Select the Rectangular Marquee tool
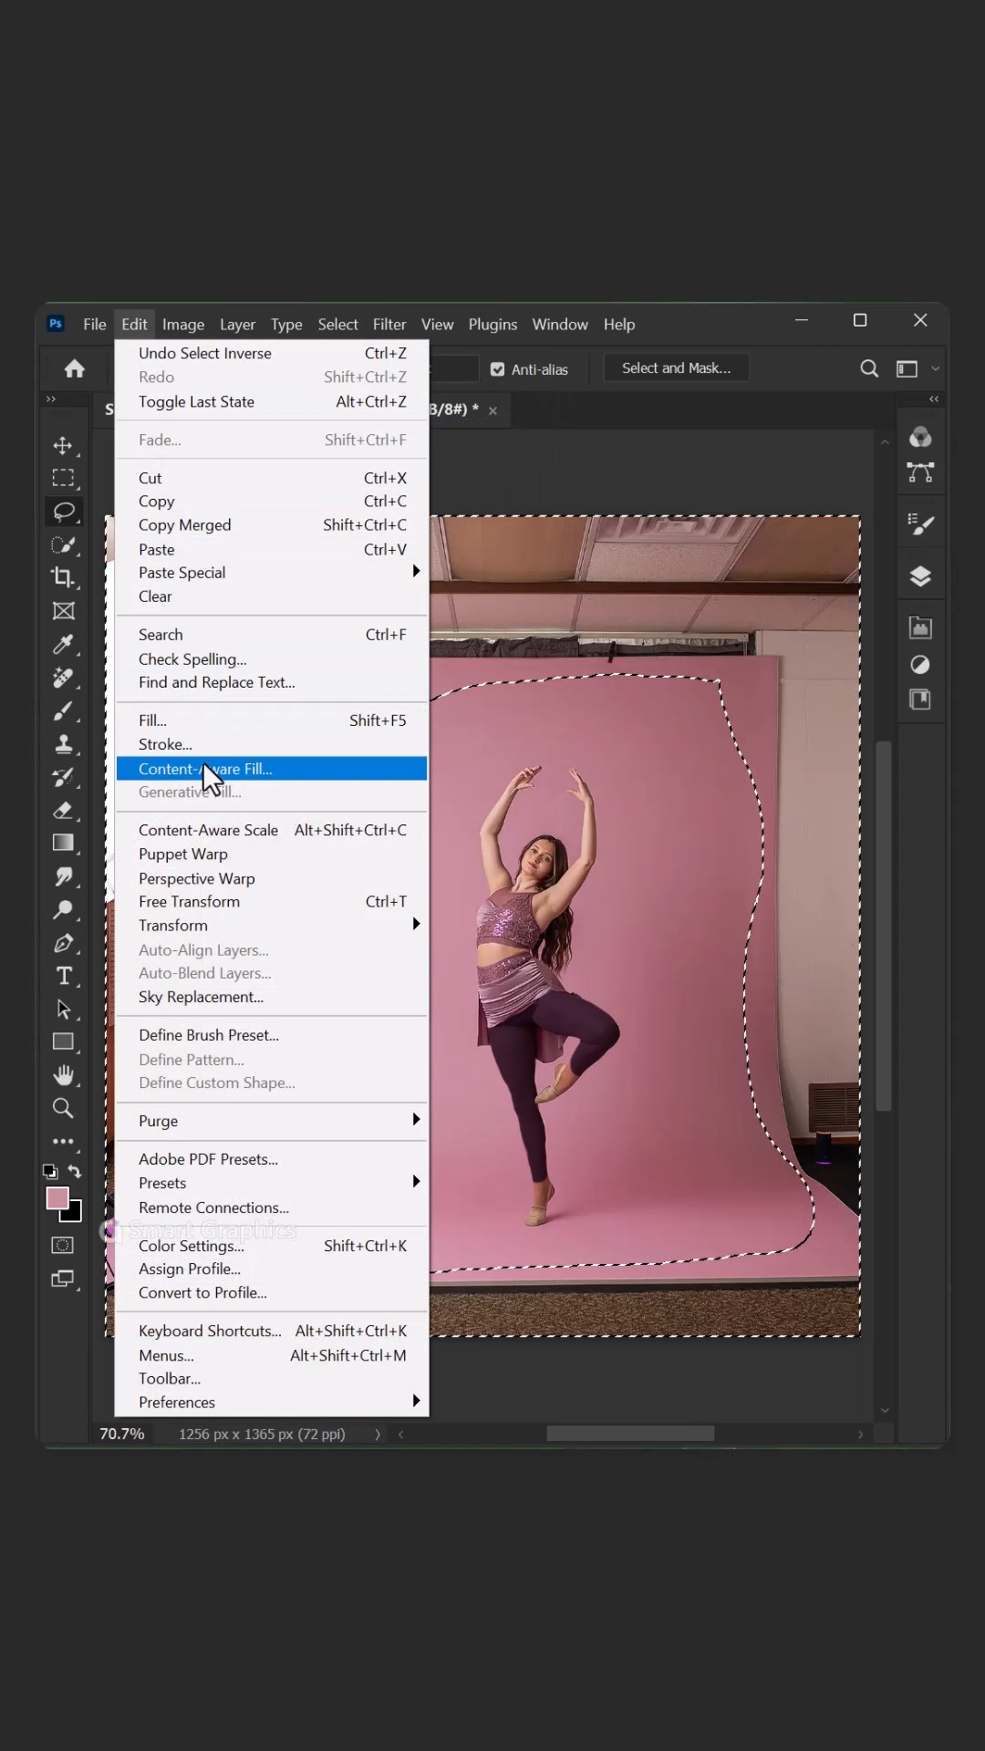The height and width of the screenshot is (1751, 985). click(63, 478)
